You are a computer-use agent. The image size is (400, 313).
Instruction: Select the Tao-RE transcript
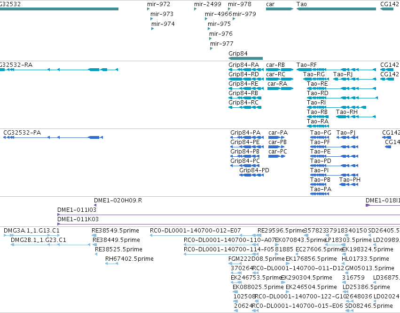[x=341, y=88]
